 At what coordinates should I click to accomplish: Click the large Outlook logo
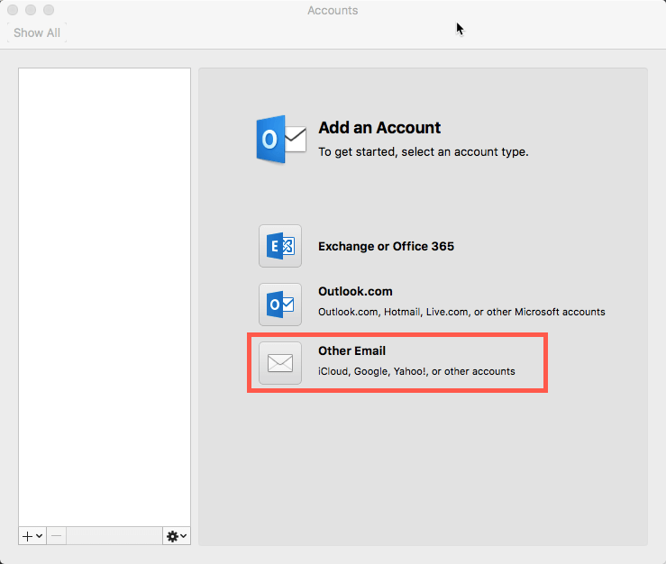pos(281,140)
